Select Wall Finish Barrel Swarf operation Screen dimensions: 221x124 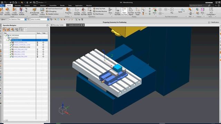coord(54,9)
